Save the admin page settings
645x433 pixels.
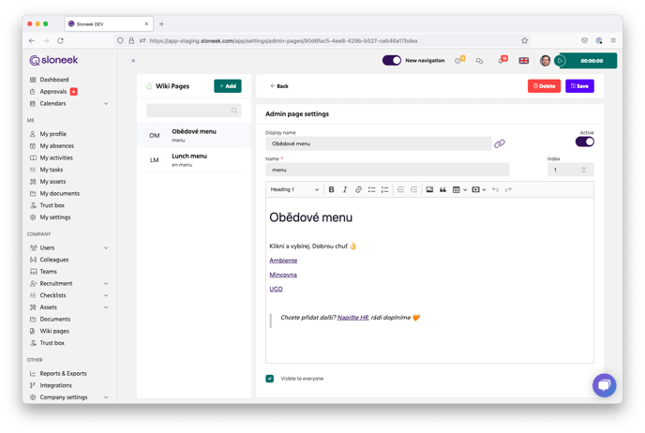click(579, 86)
